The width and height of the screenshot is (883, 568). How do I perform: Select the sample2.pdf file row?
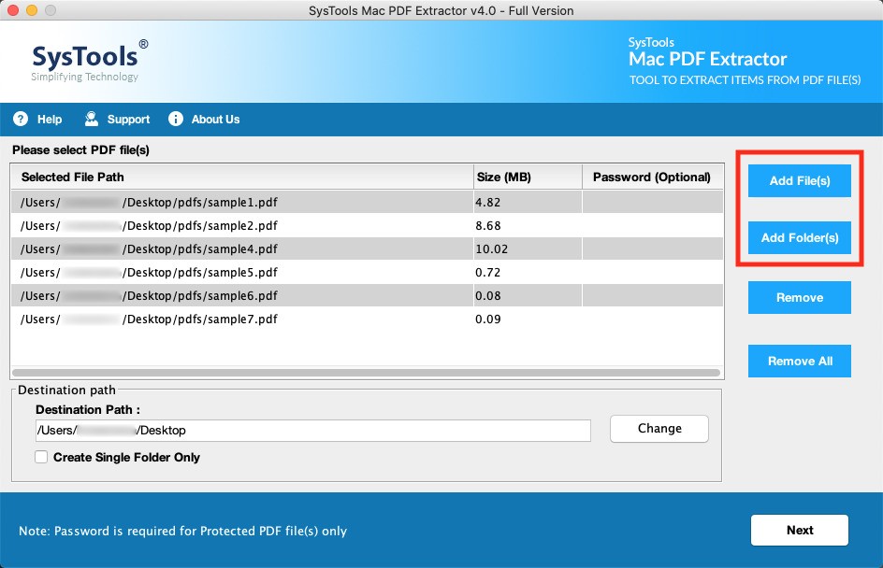[368, 225]
